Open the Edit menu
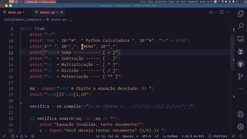The width and height of the screenshot is (247, 139). click(x=150, y=2)
